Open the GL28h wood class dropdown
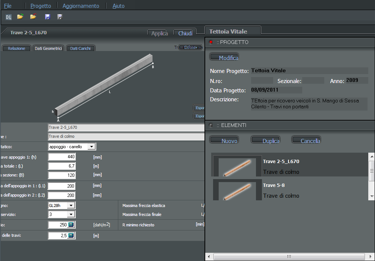 coord(62,206)
